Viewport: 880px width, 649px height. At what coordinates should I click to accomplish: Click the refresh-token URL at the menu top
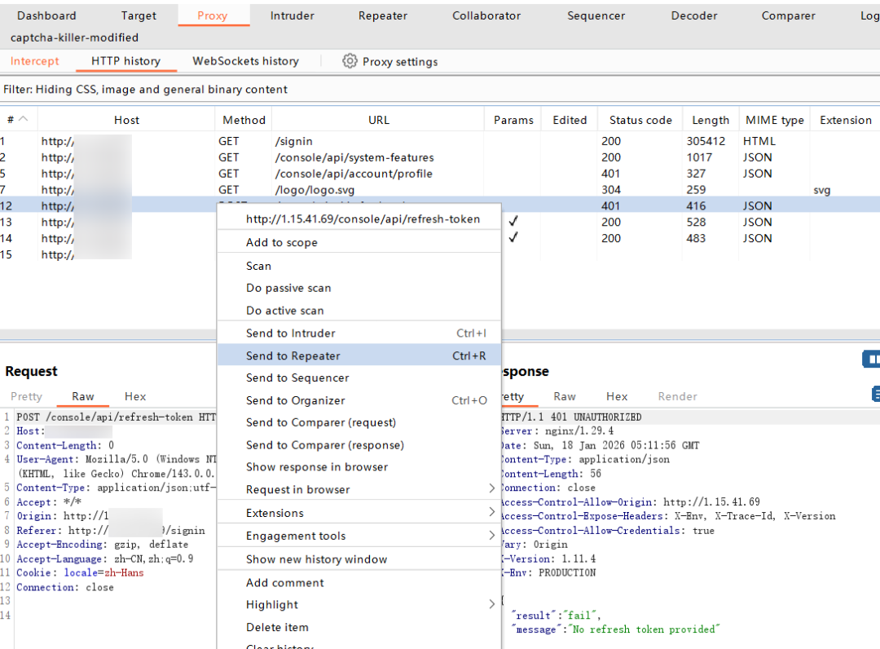tap(363, 219)
